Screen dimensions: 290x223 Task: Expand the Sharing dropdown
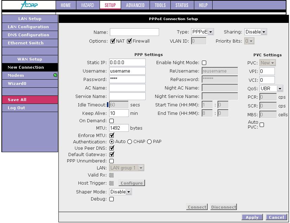[x=256, y=32]
